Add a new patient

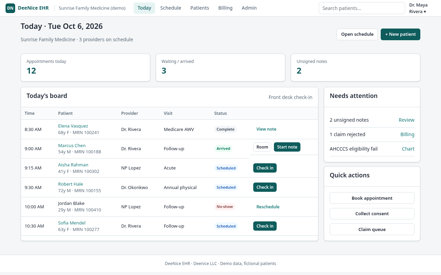tap(400, 34)
